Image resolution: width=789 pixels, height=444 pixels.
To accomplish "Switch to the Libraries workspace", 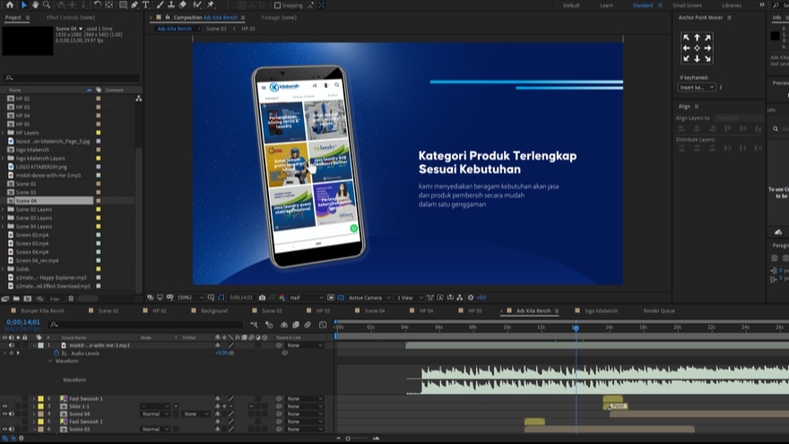I will (x=731, y=5).
